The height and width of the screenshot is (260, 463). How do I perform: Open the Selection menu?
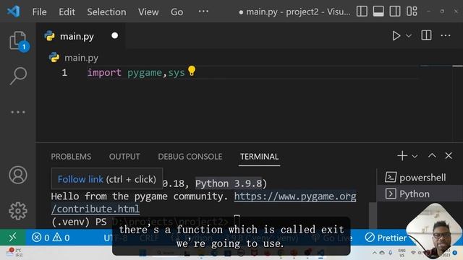(106, 12)
